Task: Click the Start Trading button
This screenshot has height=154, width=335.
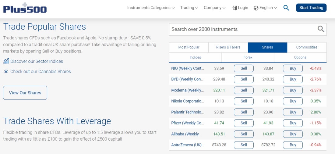Action: tap(311, 8)
